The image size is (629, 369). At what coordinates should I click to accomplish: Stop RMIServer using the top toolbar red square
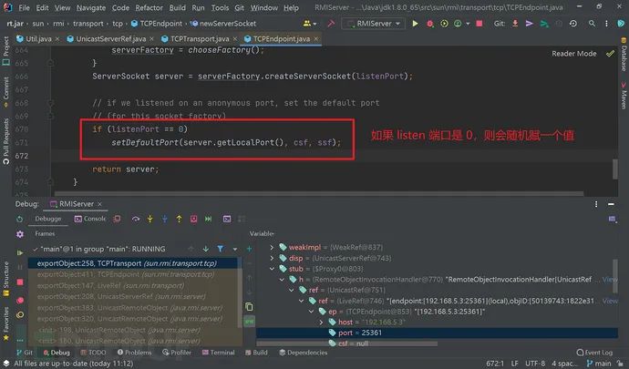(479, 24)
